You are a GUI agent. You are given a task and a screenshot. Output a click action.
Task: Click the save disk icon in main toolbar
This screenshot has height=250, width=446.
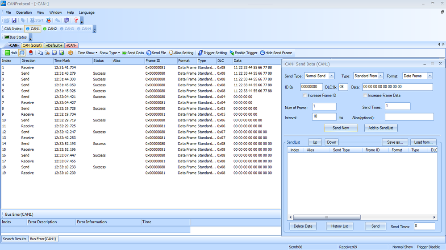[x=14, y=20]
